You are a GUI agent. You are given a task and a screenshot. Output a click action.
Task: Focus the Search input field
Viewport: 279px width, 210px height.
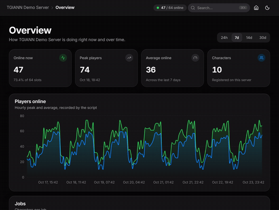pos(219,8)
